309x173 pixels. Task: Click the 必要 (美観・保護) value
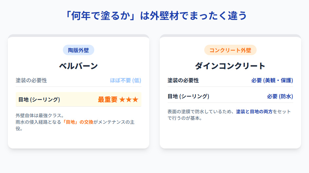272,80
